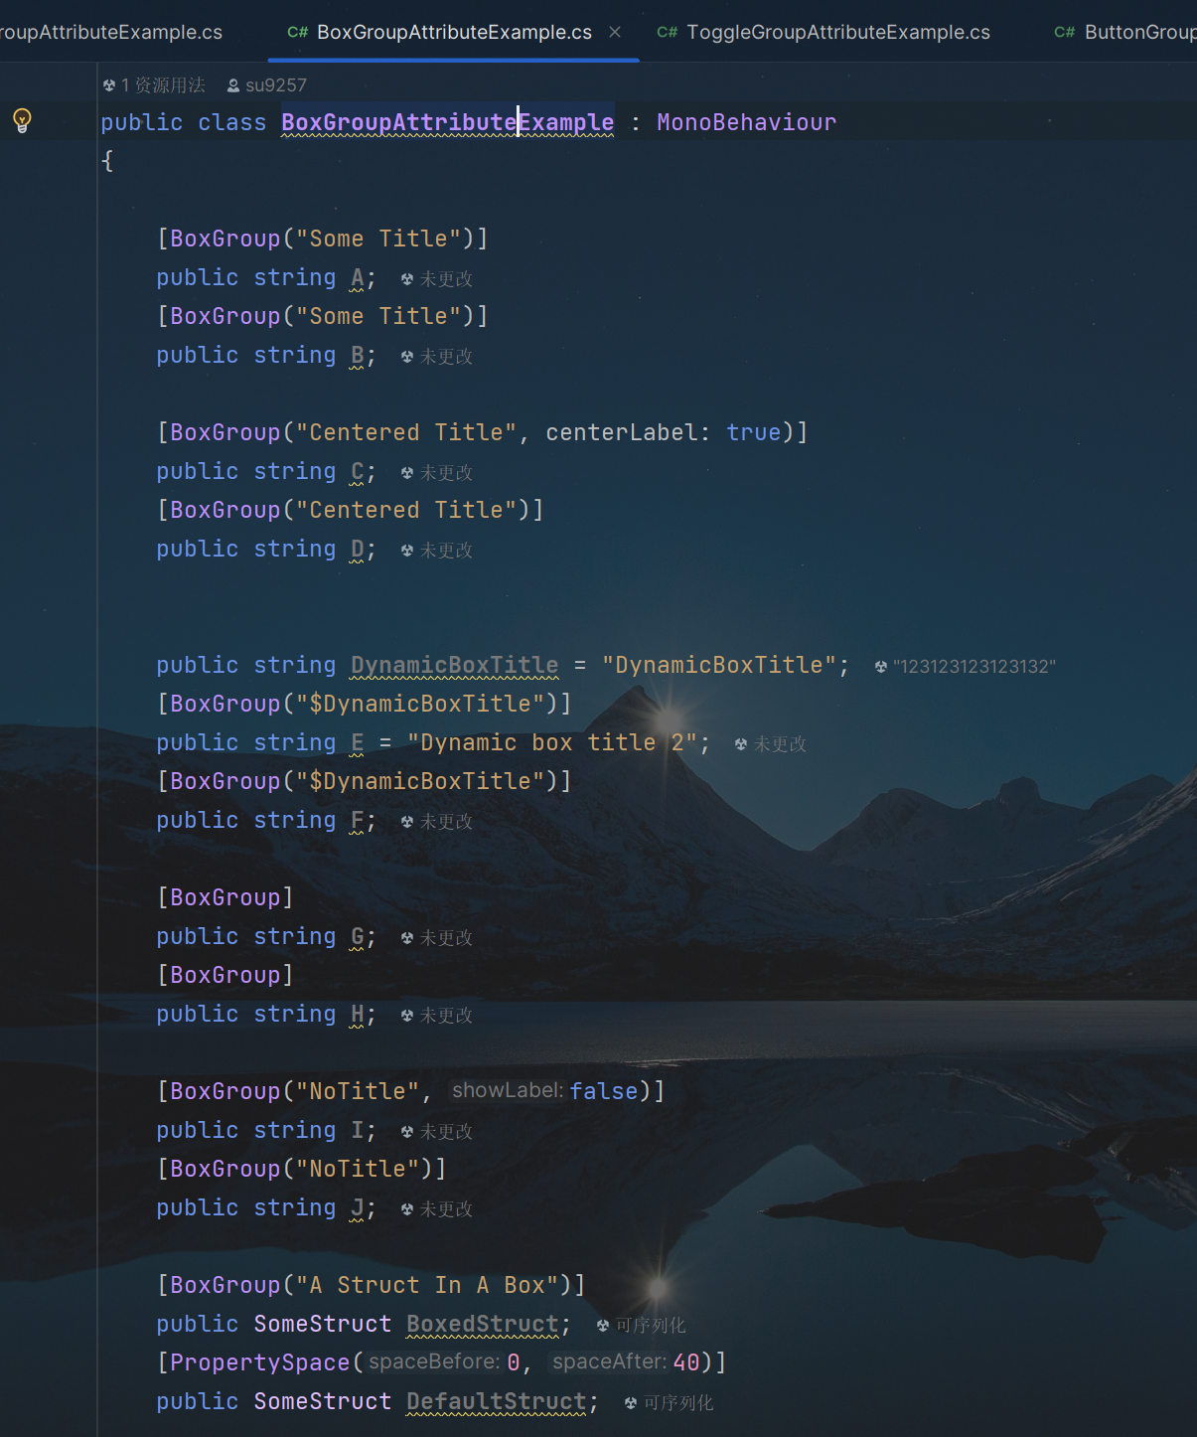
Task: Open the partially hidden leftmost file tab
Action: tap(109, 32)
